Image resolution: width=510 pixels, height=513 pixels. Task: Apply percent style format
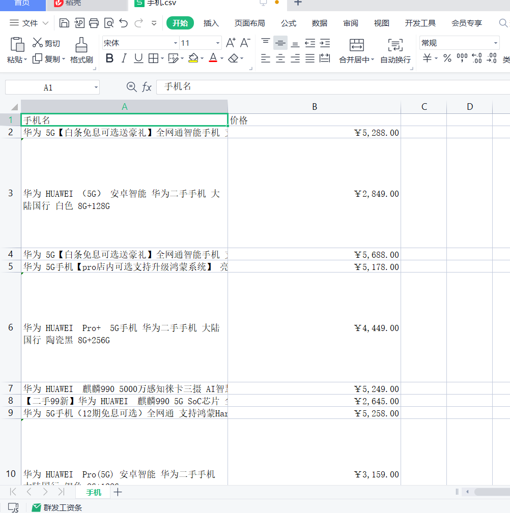(447, 58)
